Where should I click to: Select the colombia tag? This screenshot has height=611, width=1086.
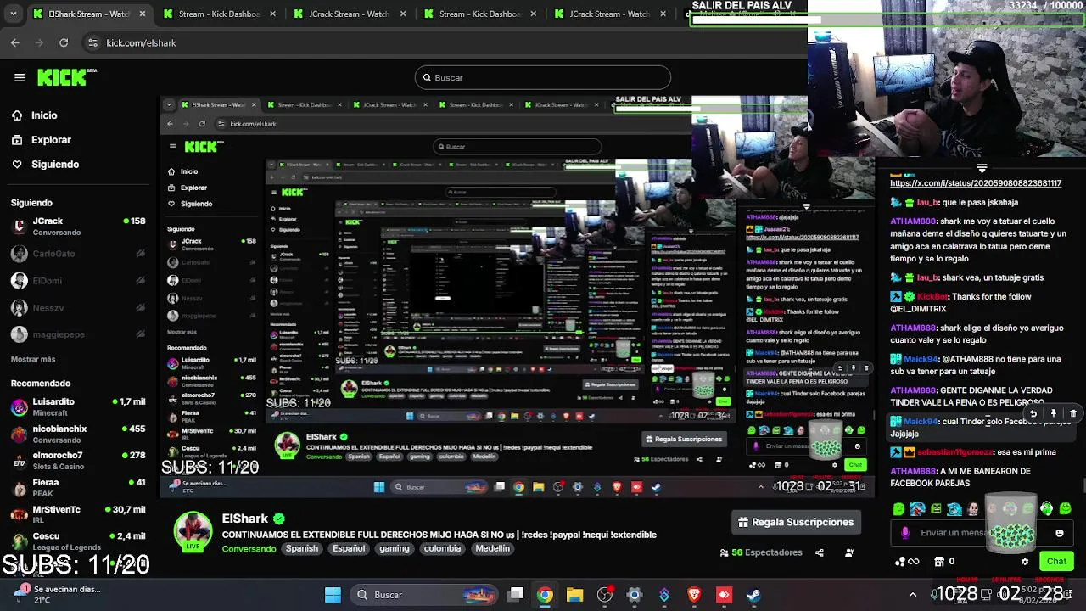click(442, 548)
